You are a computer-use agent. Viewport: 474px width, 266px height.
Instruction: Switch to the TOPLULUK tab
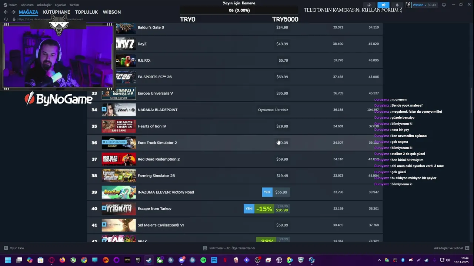coord(86,12)
